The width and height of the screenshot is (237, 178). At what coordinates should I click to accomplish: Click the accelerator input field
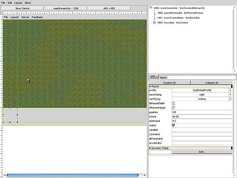pyautogui.click(x=202, y=143)
